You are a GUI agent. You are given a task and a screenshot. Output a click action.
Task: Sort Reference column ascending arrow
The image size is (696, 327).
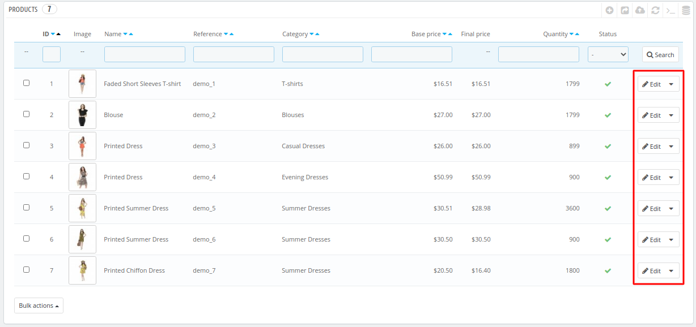[232, 34]
